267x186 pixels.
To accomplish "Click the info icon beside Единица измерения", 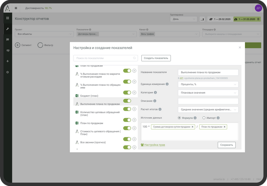I will [x=167, y=84].
